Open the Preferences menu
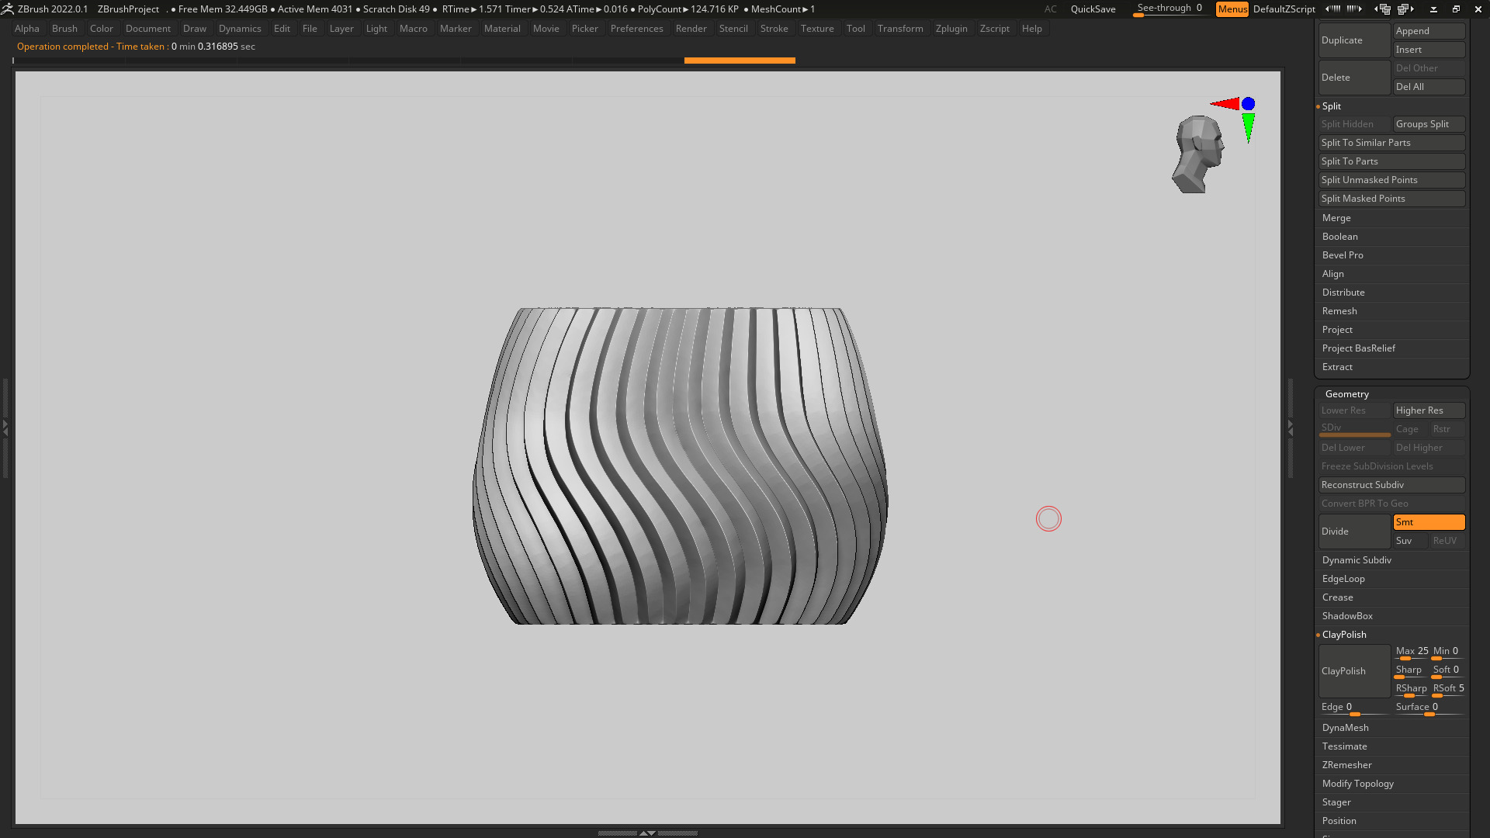The width and height of the screenshot is (1490, 838). (x=636, y=29)
